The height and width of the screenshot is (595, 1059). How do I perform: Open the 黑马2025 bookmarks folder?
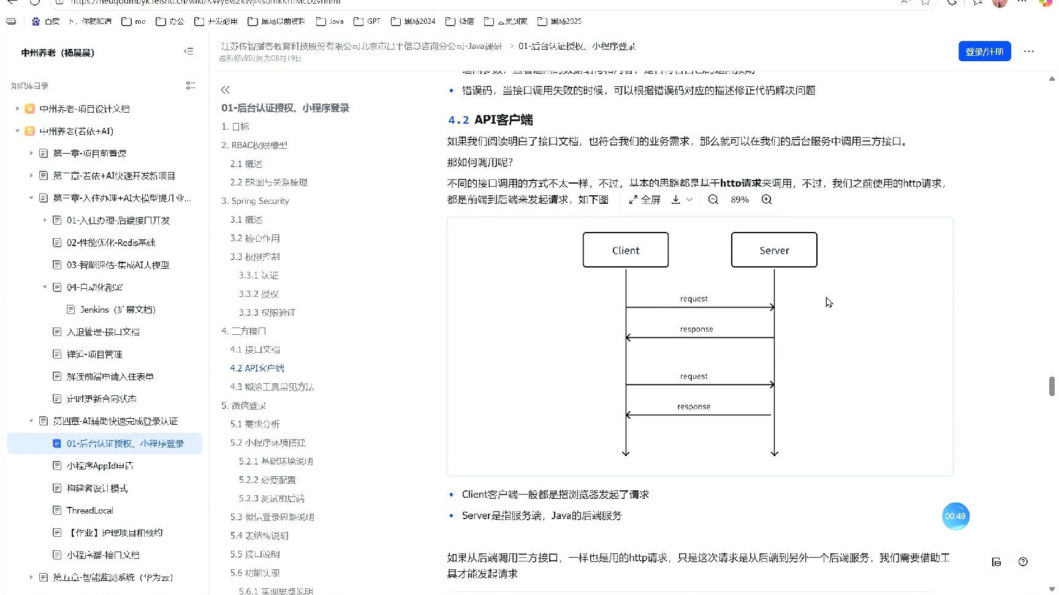(x=560, y=21)
